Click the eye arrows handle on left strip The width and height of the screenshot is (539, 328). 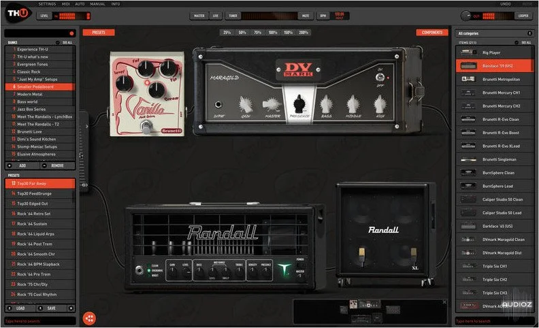click(x=84, y=185)
